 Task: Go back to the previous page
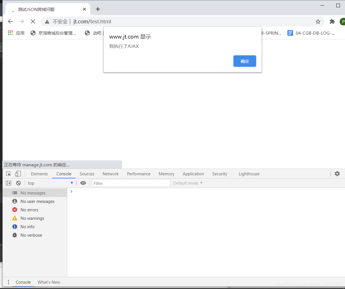coord(10,21)
